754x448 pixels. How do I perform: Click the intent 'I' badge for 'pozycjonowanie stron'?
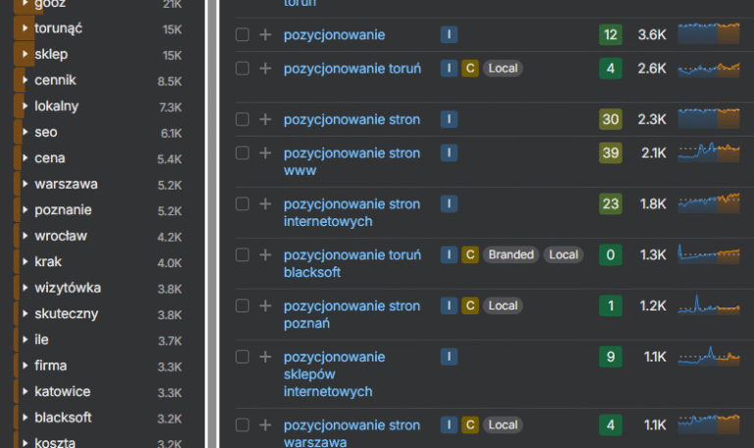coord(449,120)
